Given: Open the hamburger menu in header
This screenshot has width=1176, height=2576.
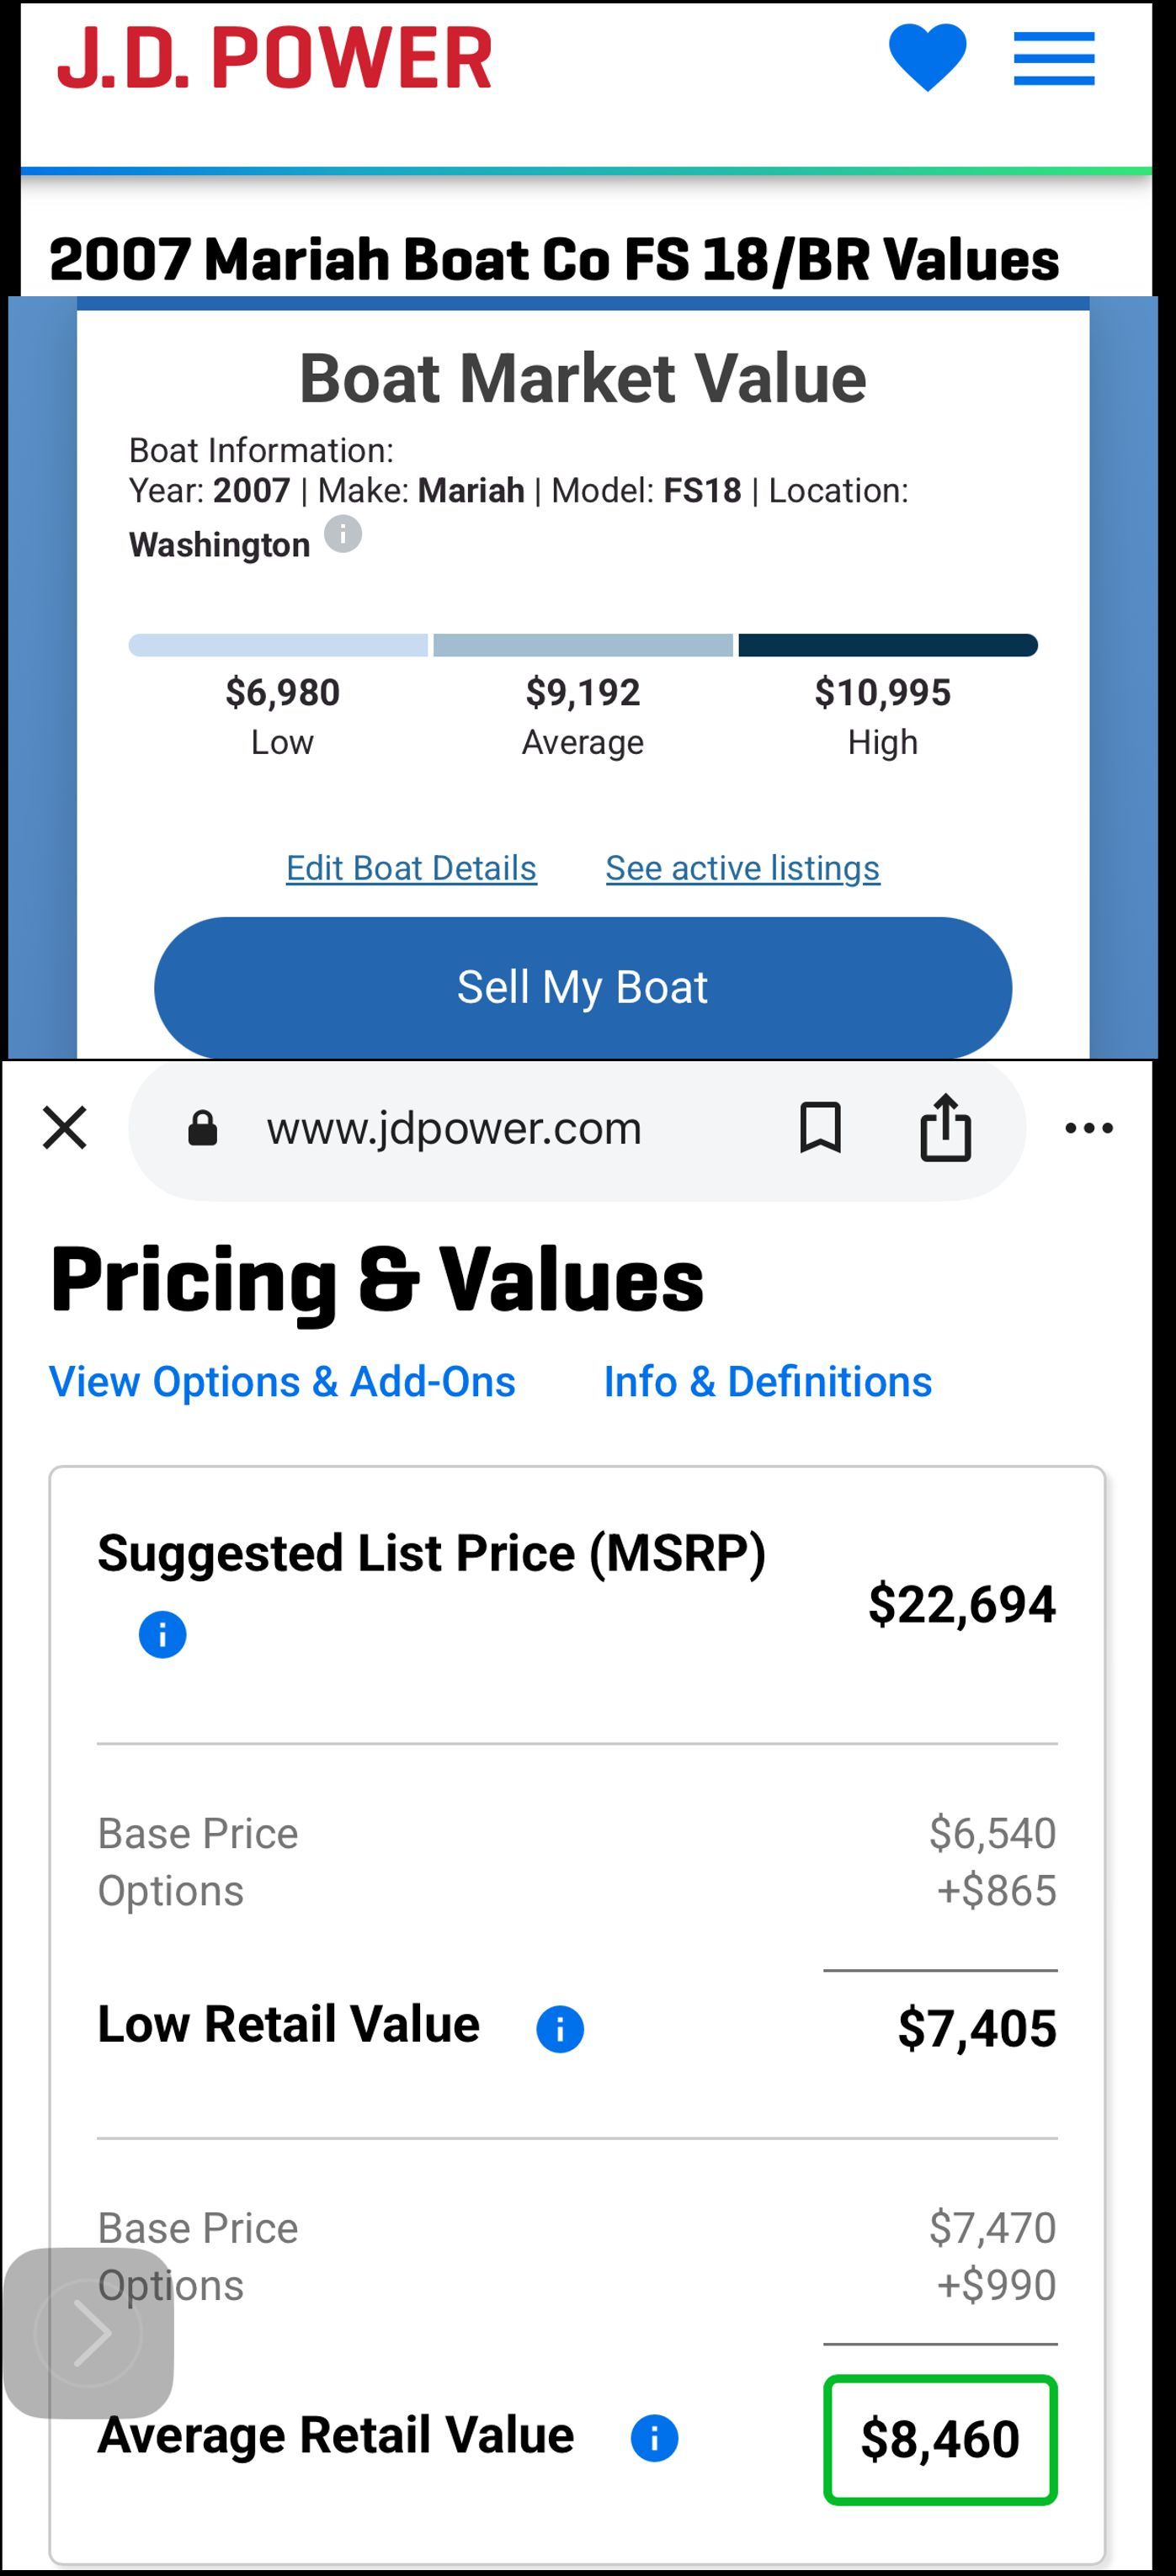Looking at the screenshot, I should [1054, 59].
